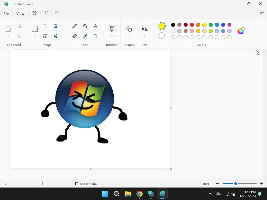Viewport: 267px width, 200px height.
Task: Zoom out with the minus button
Action: point(217,184)
